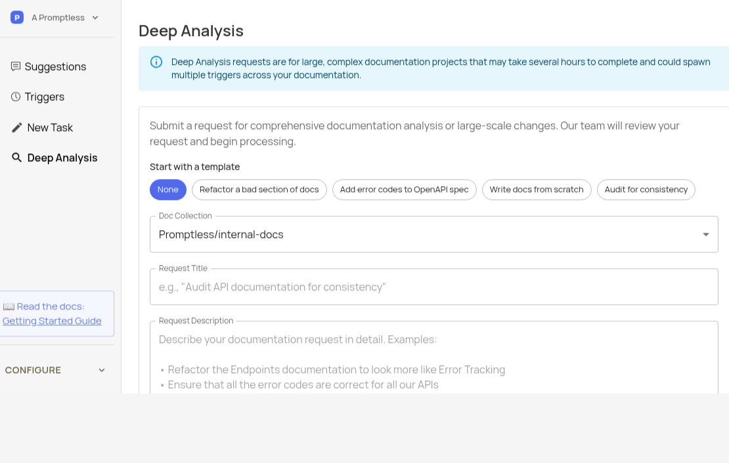
Task: Select the New Task pencil icon
Action: [17, 127]
